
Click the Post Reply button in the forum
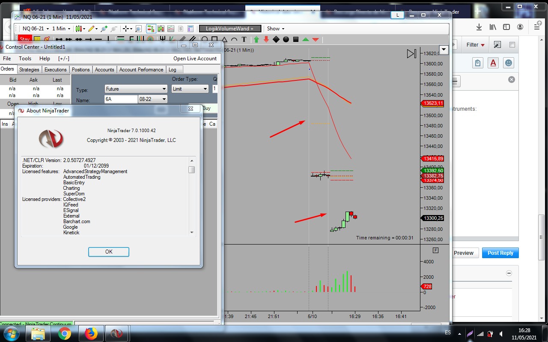tap(500, 253)
